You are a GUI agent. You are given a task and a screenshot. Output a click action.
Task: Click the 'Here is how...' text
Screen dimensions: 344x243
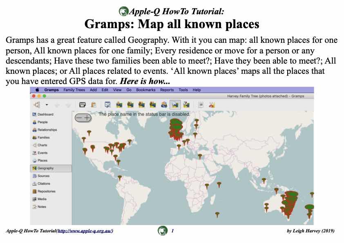(145, 81)
